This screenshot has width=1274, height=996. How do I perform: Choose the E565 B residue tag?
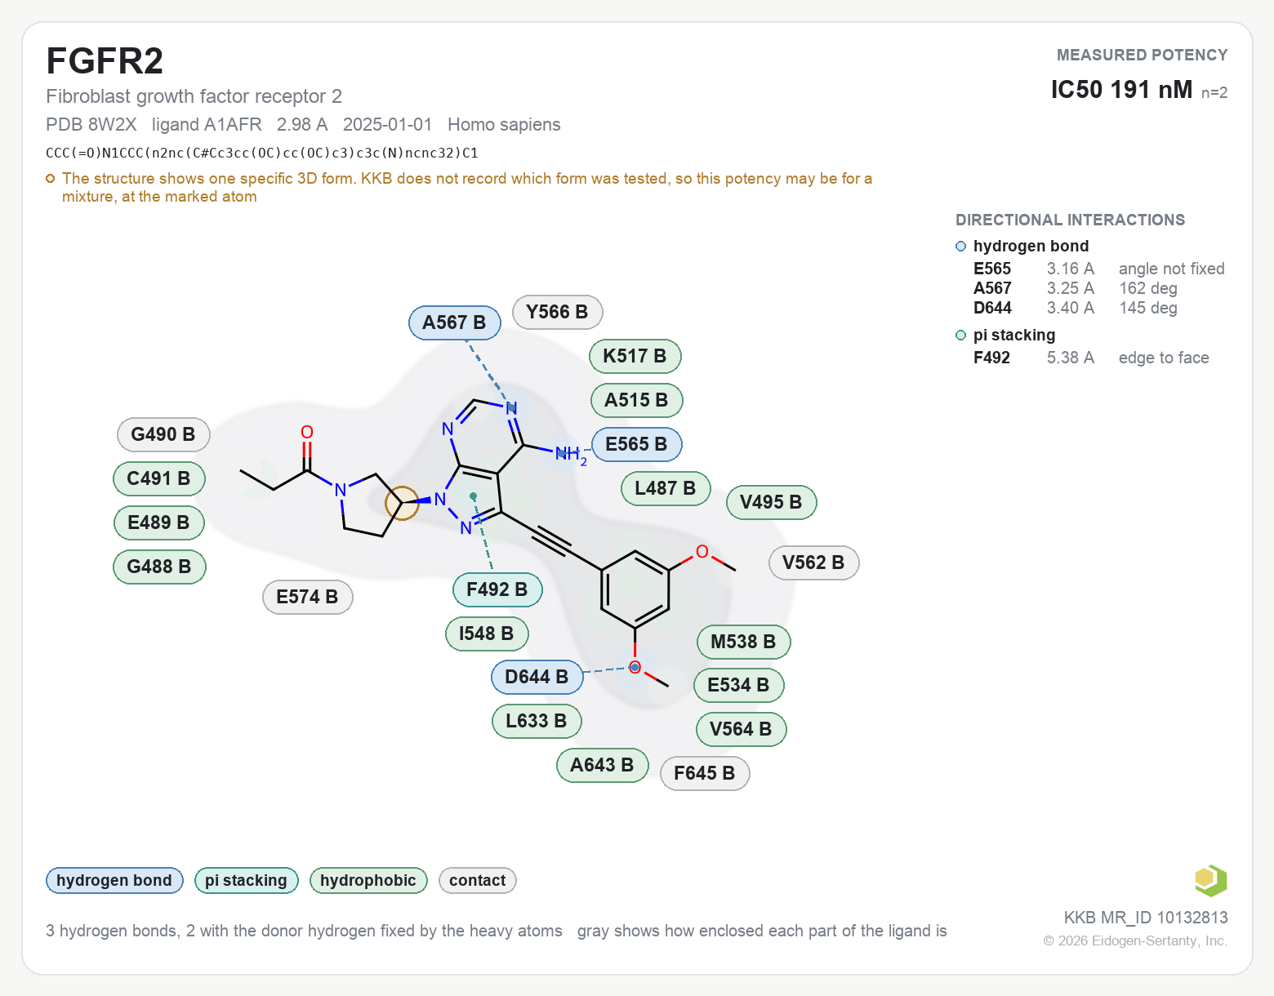[636, 444]
